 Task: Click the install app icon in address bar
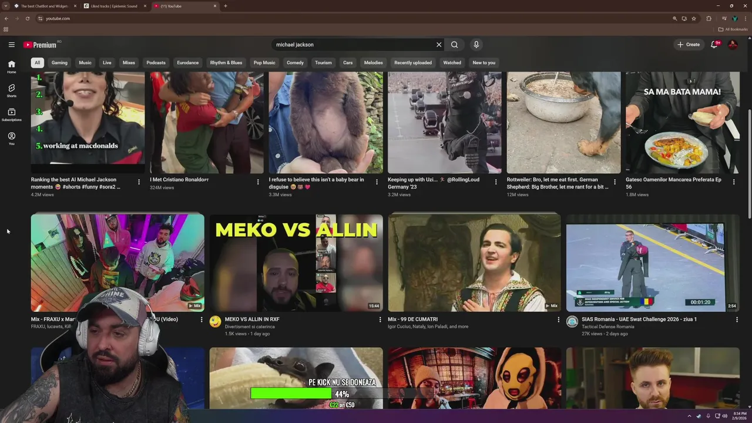pos(684,18)
